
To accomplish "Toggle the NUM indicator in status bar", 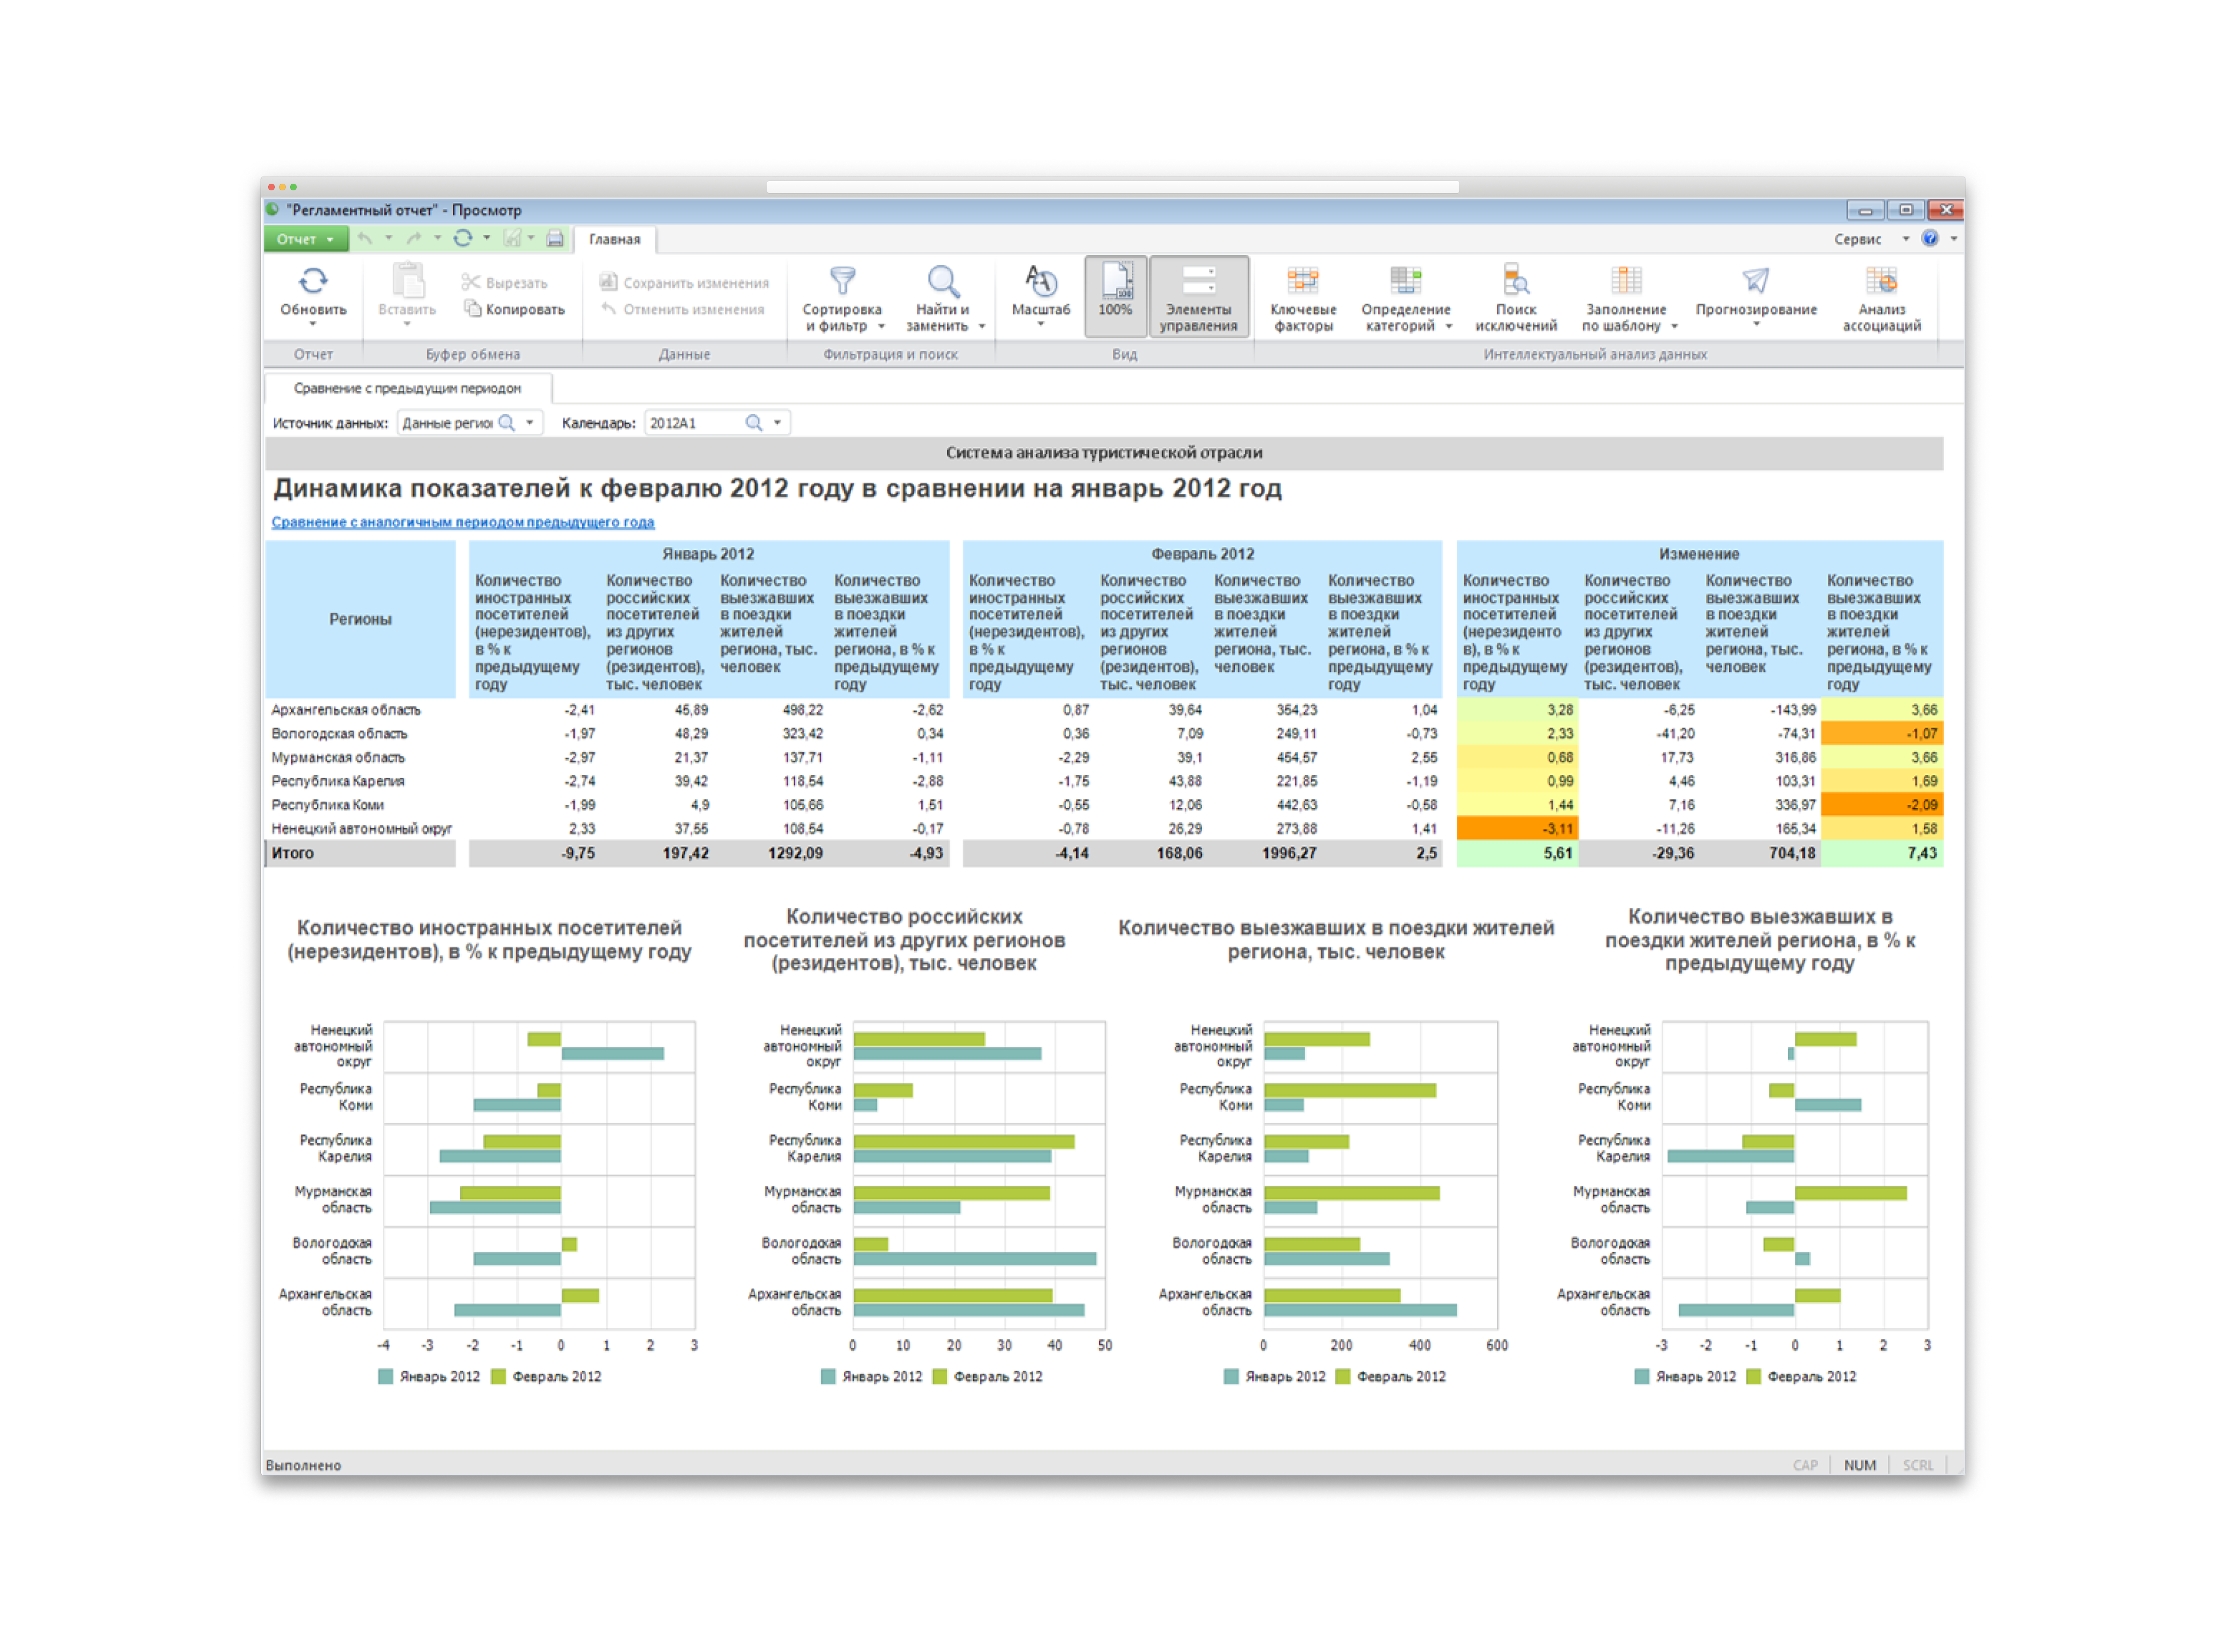I will click(1860, 1464).
